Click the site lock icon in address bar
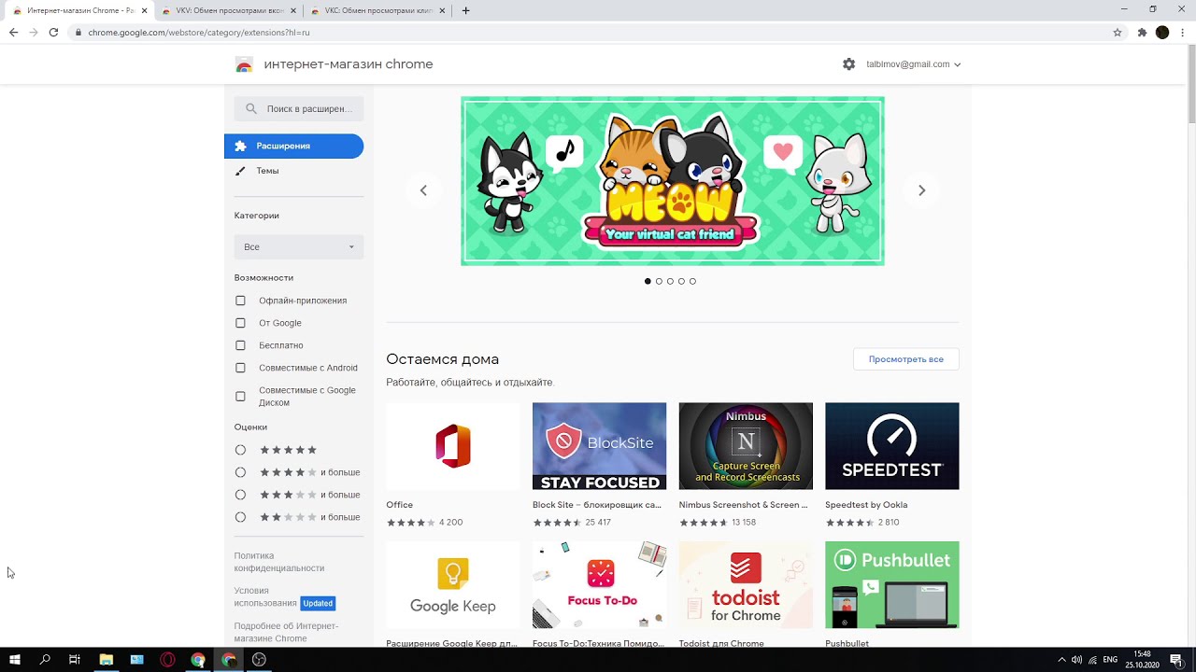The width and height of the screenshot is (1196, 672). (x=78, y=32)
